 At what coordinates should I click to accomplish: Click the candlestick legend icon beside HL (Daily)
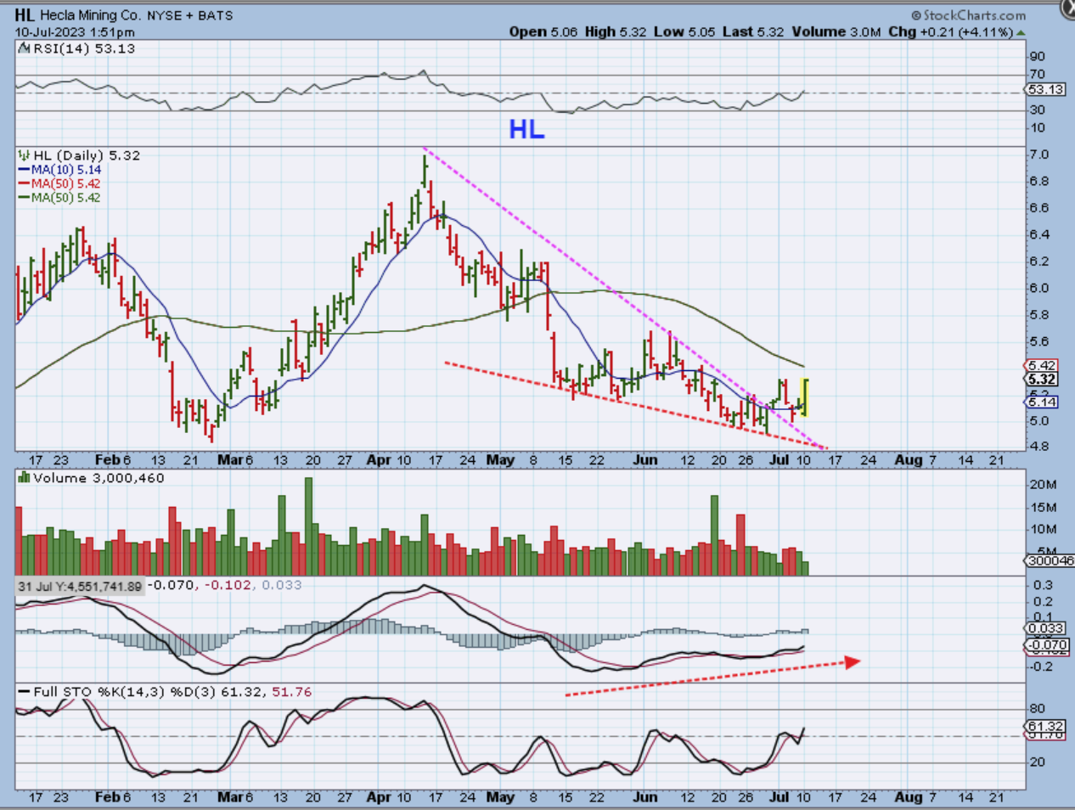(24, 155)
